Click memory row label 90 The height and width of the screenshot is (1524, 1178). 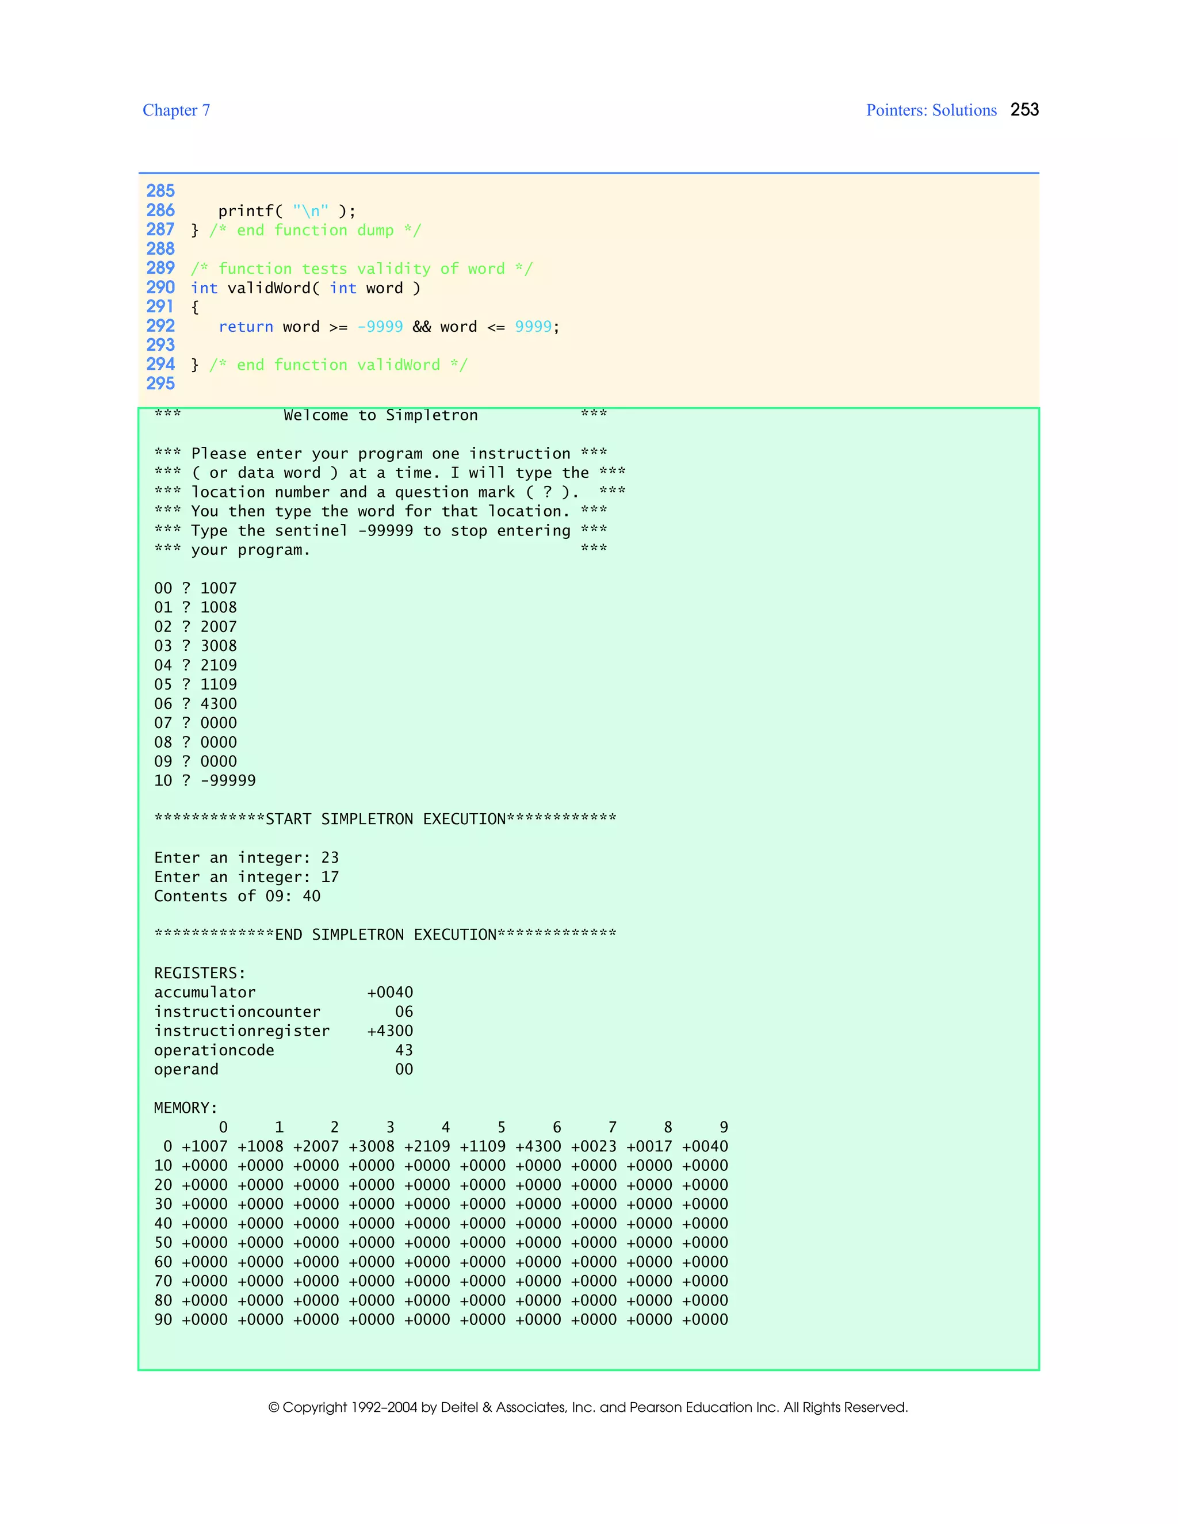[x=163, y=1319]
